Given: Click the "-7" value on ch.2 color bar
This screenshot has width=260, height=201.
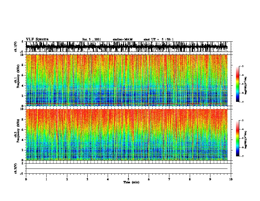Looking at the screenshot, I should pyautogui.click(x=242, y=156).
